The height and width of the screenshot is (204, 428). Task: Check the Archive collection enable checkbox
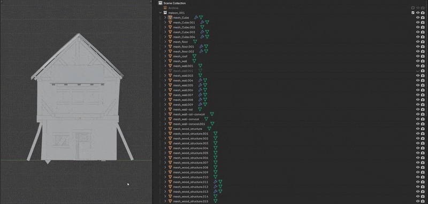(x=413, y=8)
